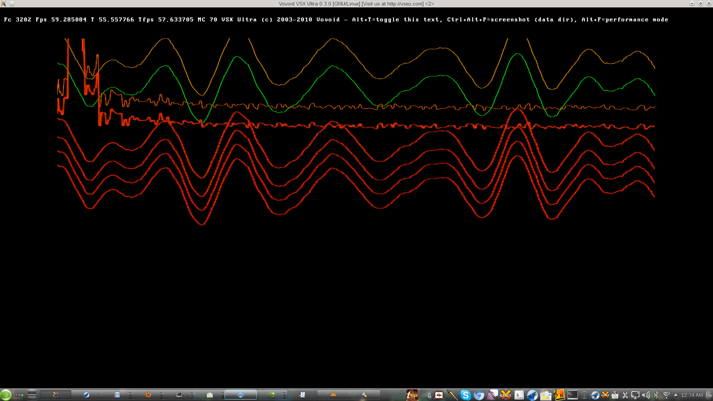Toggle the on-all-desktops titlebar button
The height and width of the screenshot is (401, 713).
click(12, 4)
